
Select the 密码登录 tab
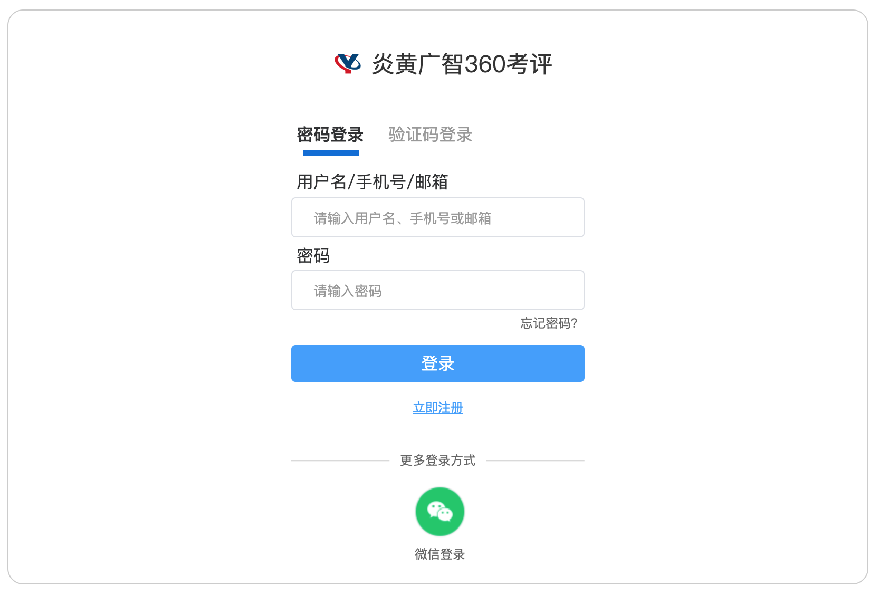330,135
